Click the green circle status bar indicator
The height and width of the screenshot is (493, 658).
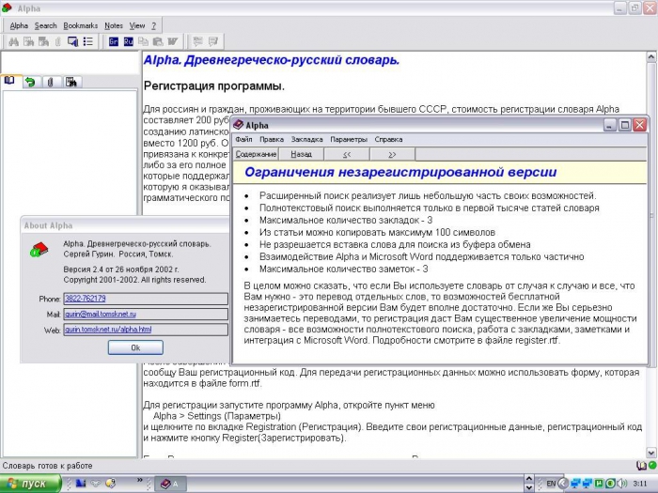point(652,465)
